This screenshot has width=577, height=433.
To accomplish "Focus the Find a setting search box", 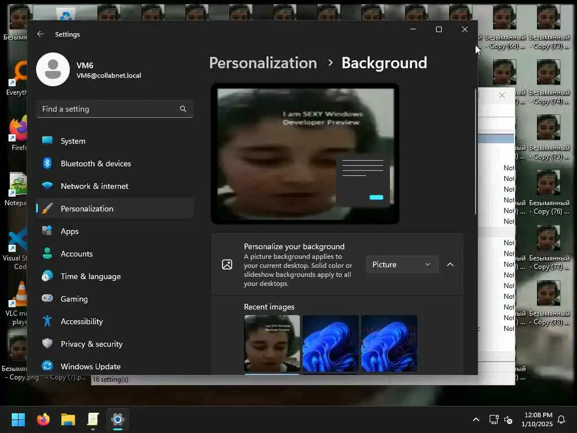I will click(x=115, y=109).
